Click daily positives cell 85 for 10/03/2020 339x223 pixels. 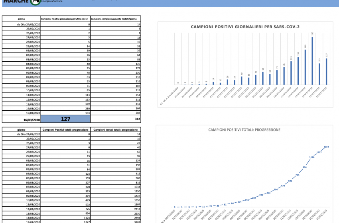[65, 90]
